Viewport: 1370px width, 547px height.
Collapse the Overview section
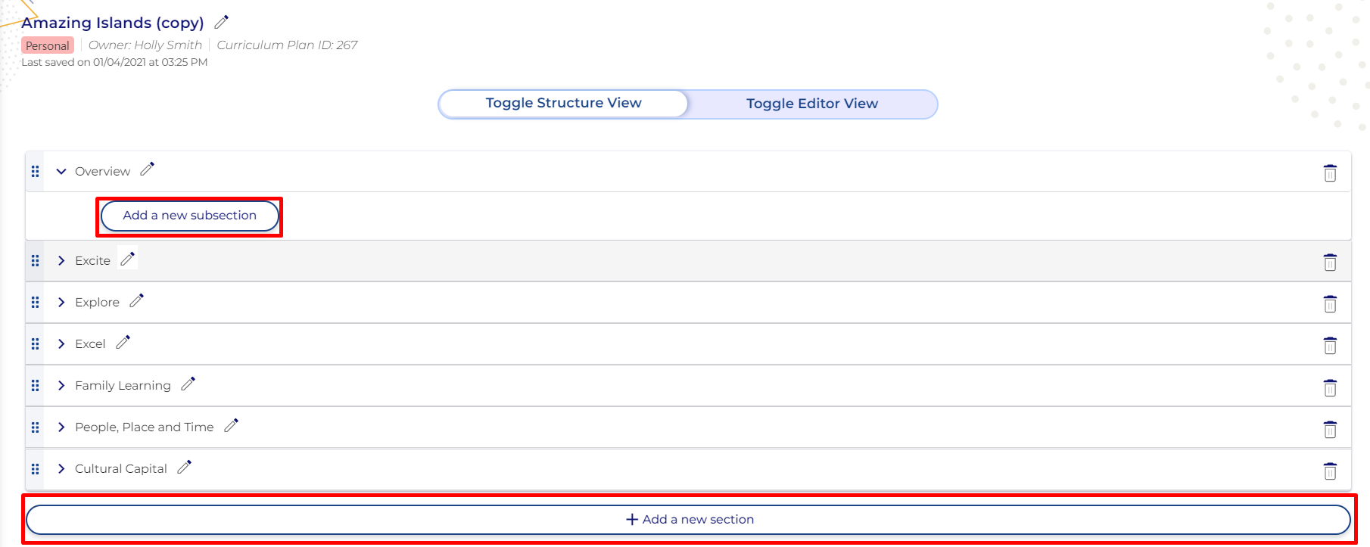(x=61, y=172)
